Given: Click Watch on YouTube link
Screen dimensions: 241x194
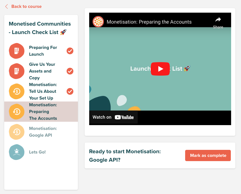Looking at the screenshot, I should tap(113, 117).
